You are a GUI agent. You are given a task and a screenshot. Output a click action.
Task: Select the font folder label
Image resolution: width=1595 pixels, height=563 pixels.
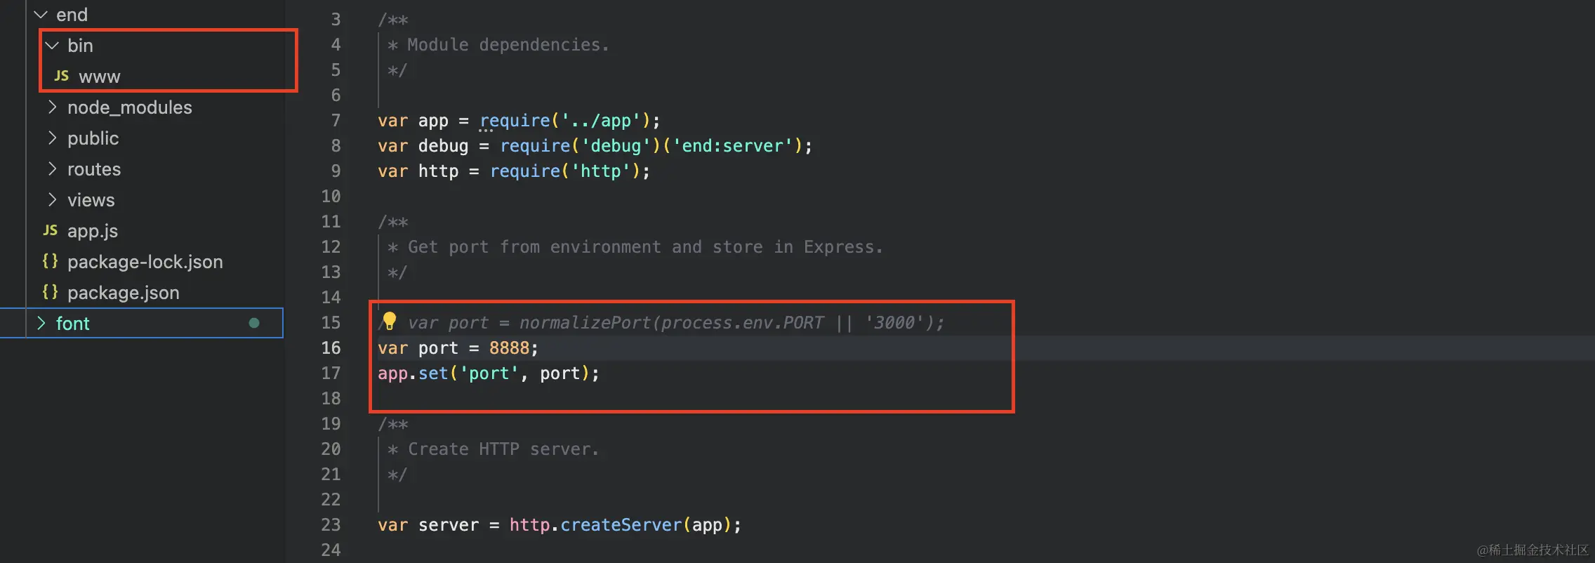pyautogui.click(x=73, y=324)
